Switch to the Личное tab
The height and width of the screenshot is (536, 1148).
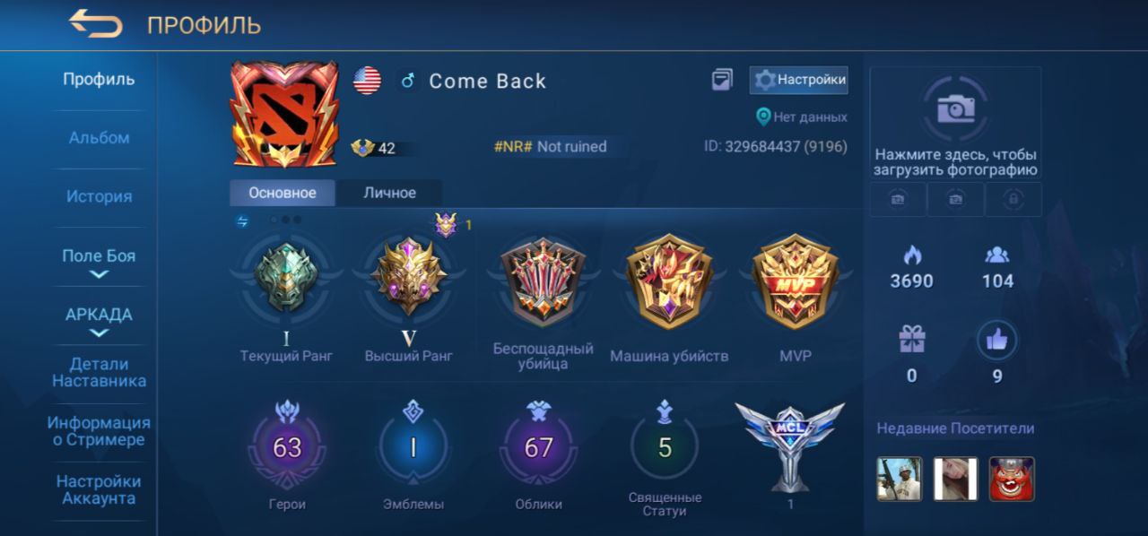tap(389, 193)
